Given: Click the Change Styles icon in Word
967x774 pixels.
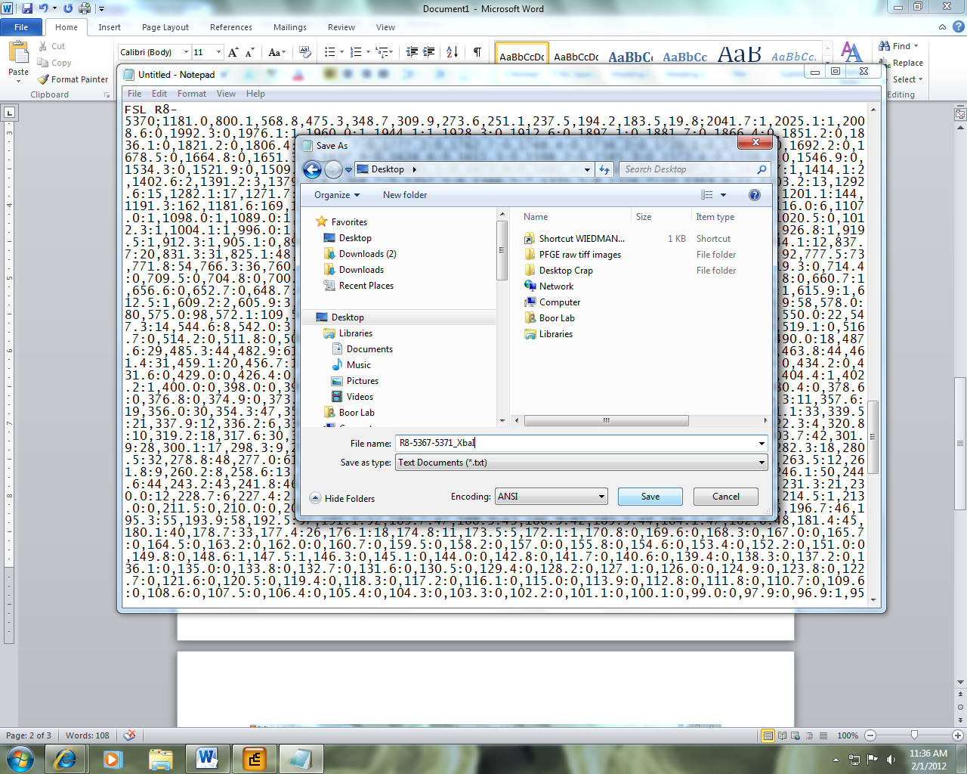Looking at the screenshot, I should (851, 52).
